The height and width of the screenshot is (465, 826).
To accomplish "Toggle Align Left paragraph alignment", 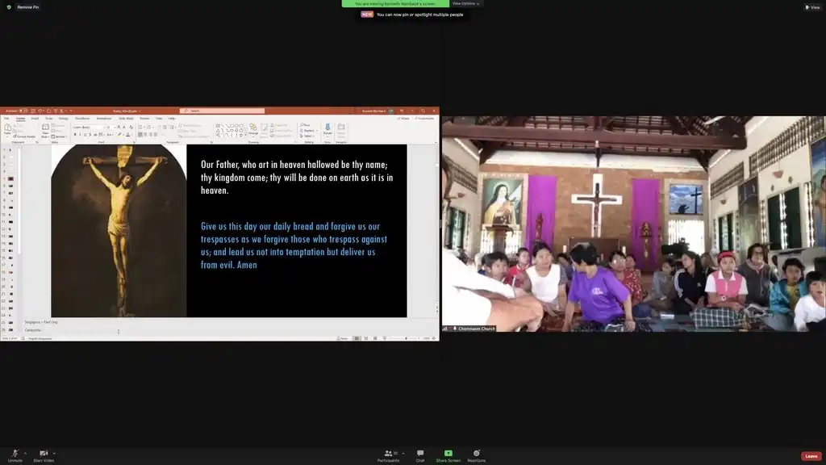I will [x=140, y=135].
